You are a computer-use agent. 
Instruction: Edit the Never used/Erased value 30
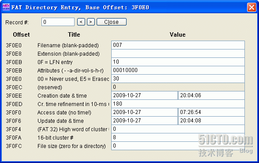tap(178, 79)
